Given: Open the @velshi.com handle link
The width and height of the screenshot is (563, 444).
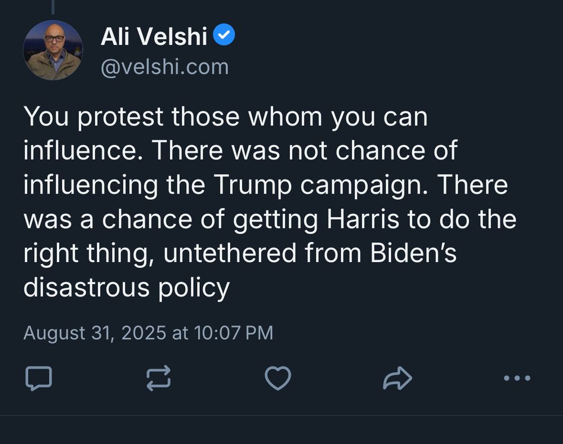Looking at the screenshot, I should pyautogui.click(x=164, y=67).
